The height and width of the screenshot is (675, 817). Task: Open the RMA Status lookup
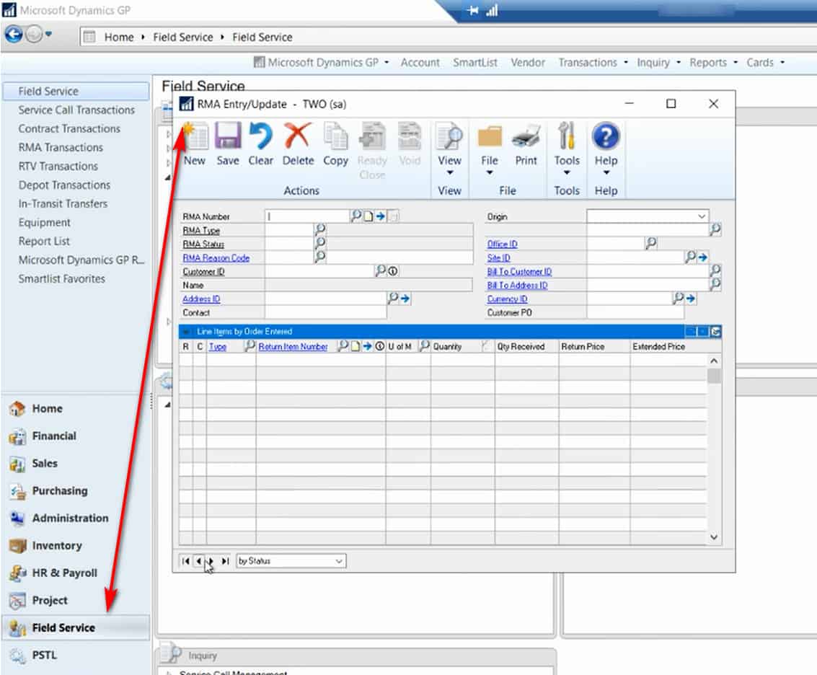[x=320, y=243]
